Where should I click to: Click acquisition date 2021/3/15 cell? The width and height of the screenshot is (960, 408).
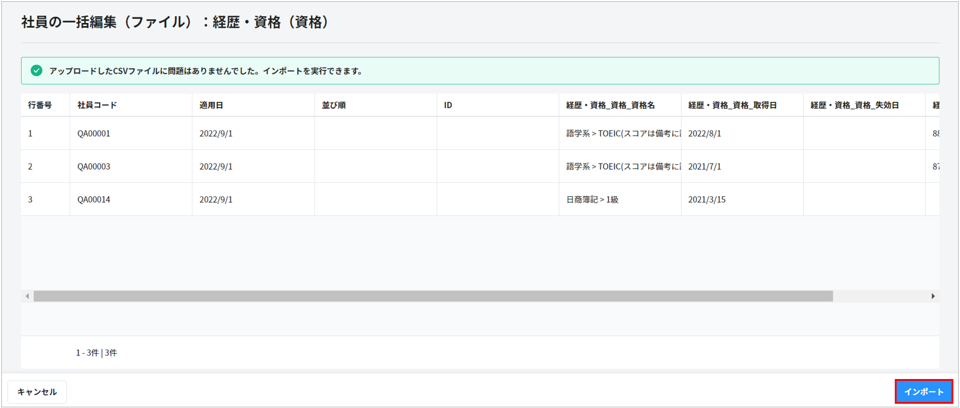(707, 200)
